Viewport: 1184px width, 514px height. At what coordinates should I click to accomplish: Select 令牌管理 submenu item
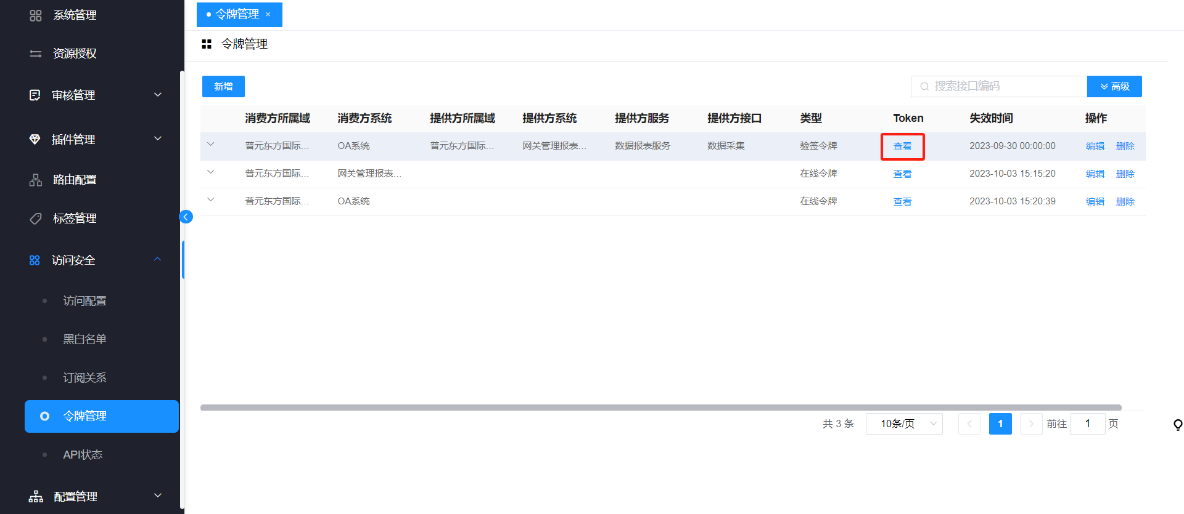(x=102, y=416)
